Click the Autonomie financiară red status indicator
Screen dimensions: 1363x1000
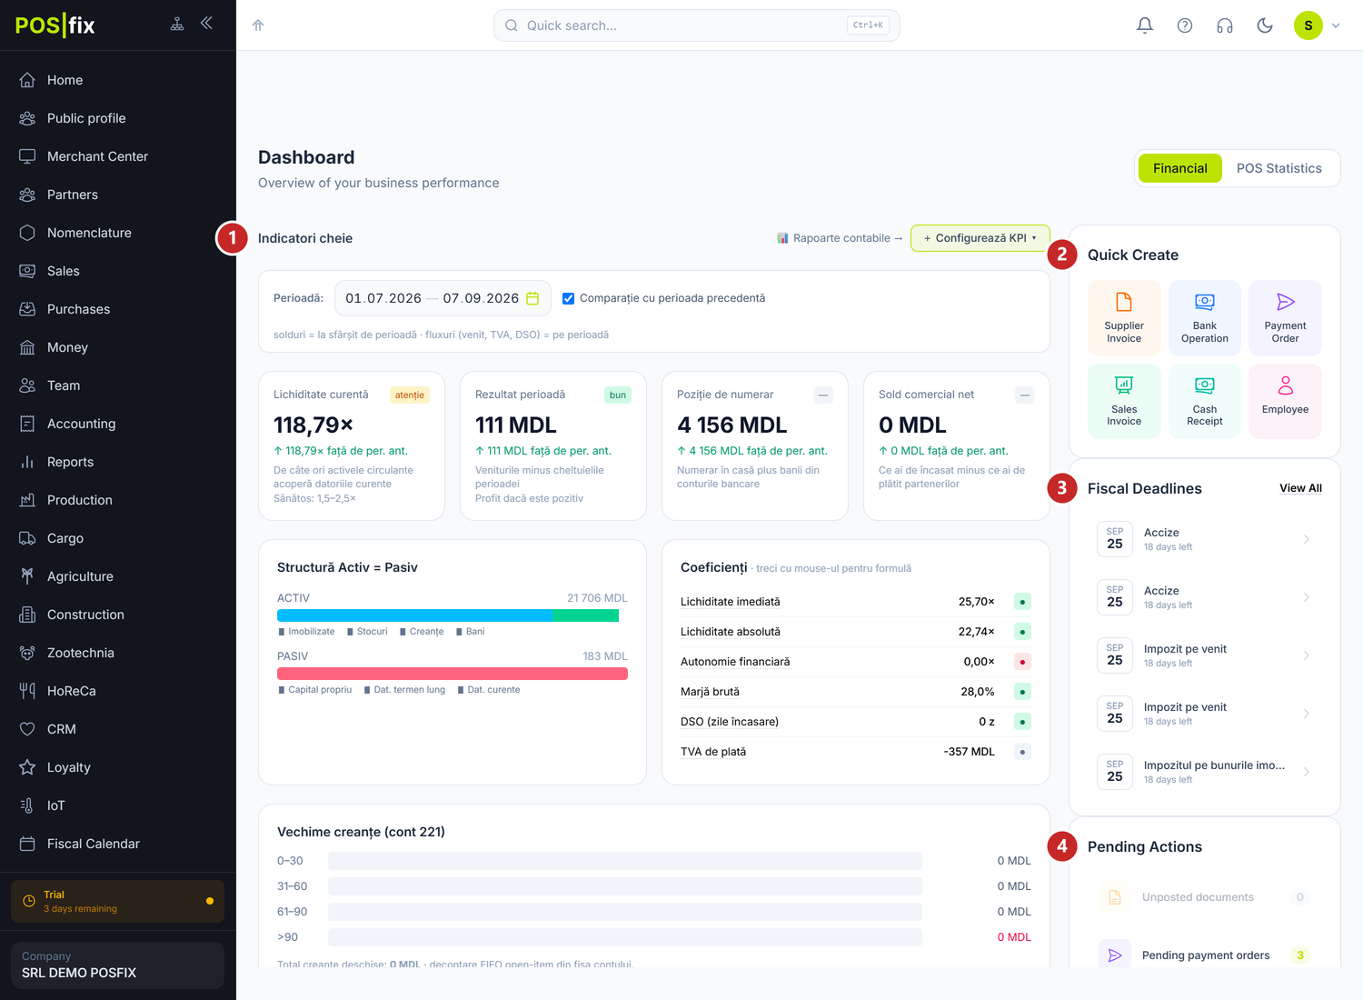tap(1022, 662)
